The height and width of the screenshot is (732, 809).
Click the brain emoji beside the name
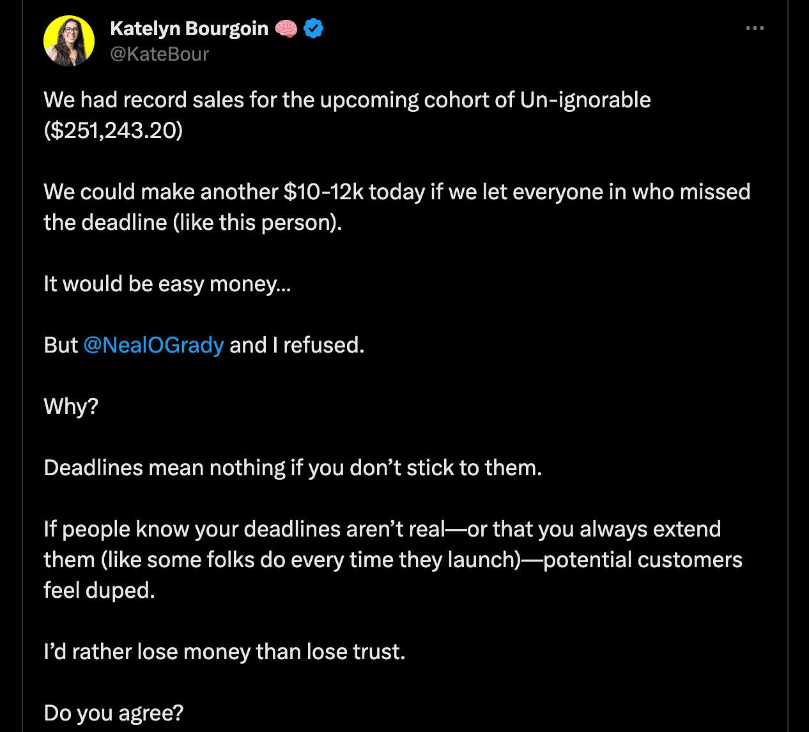(x=286, y=29)
